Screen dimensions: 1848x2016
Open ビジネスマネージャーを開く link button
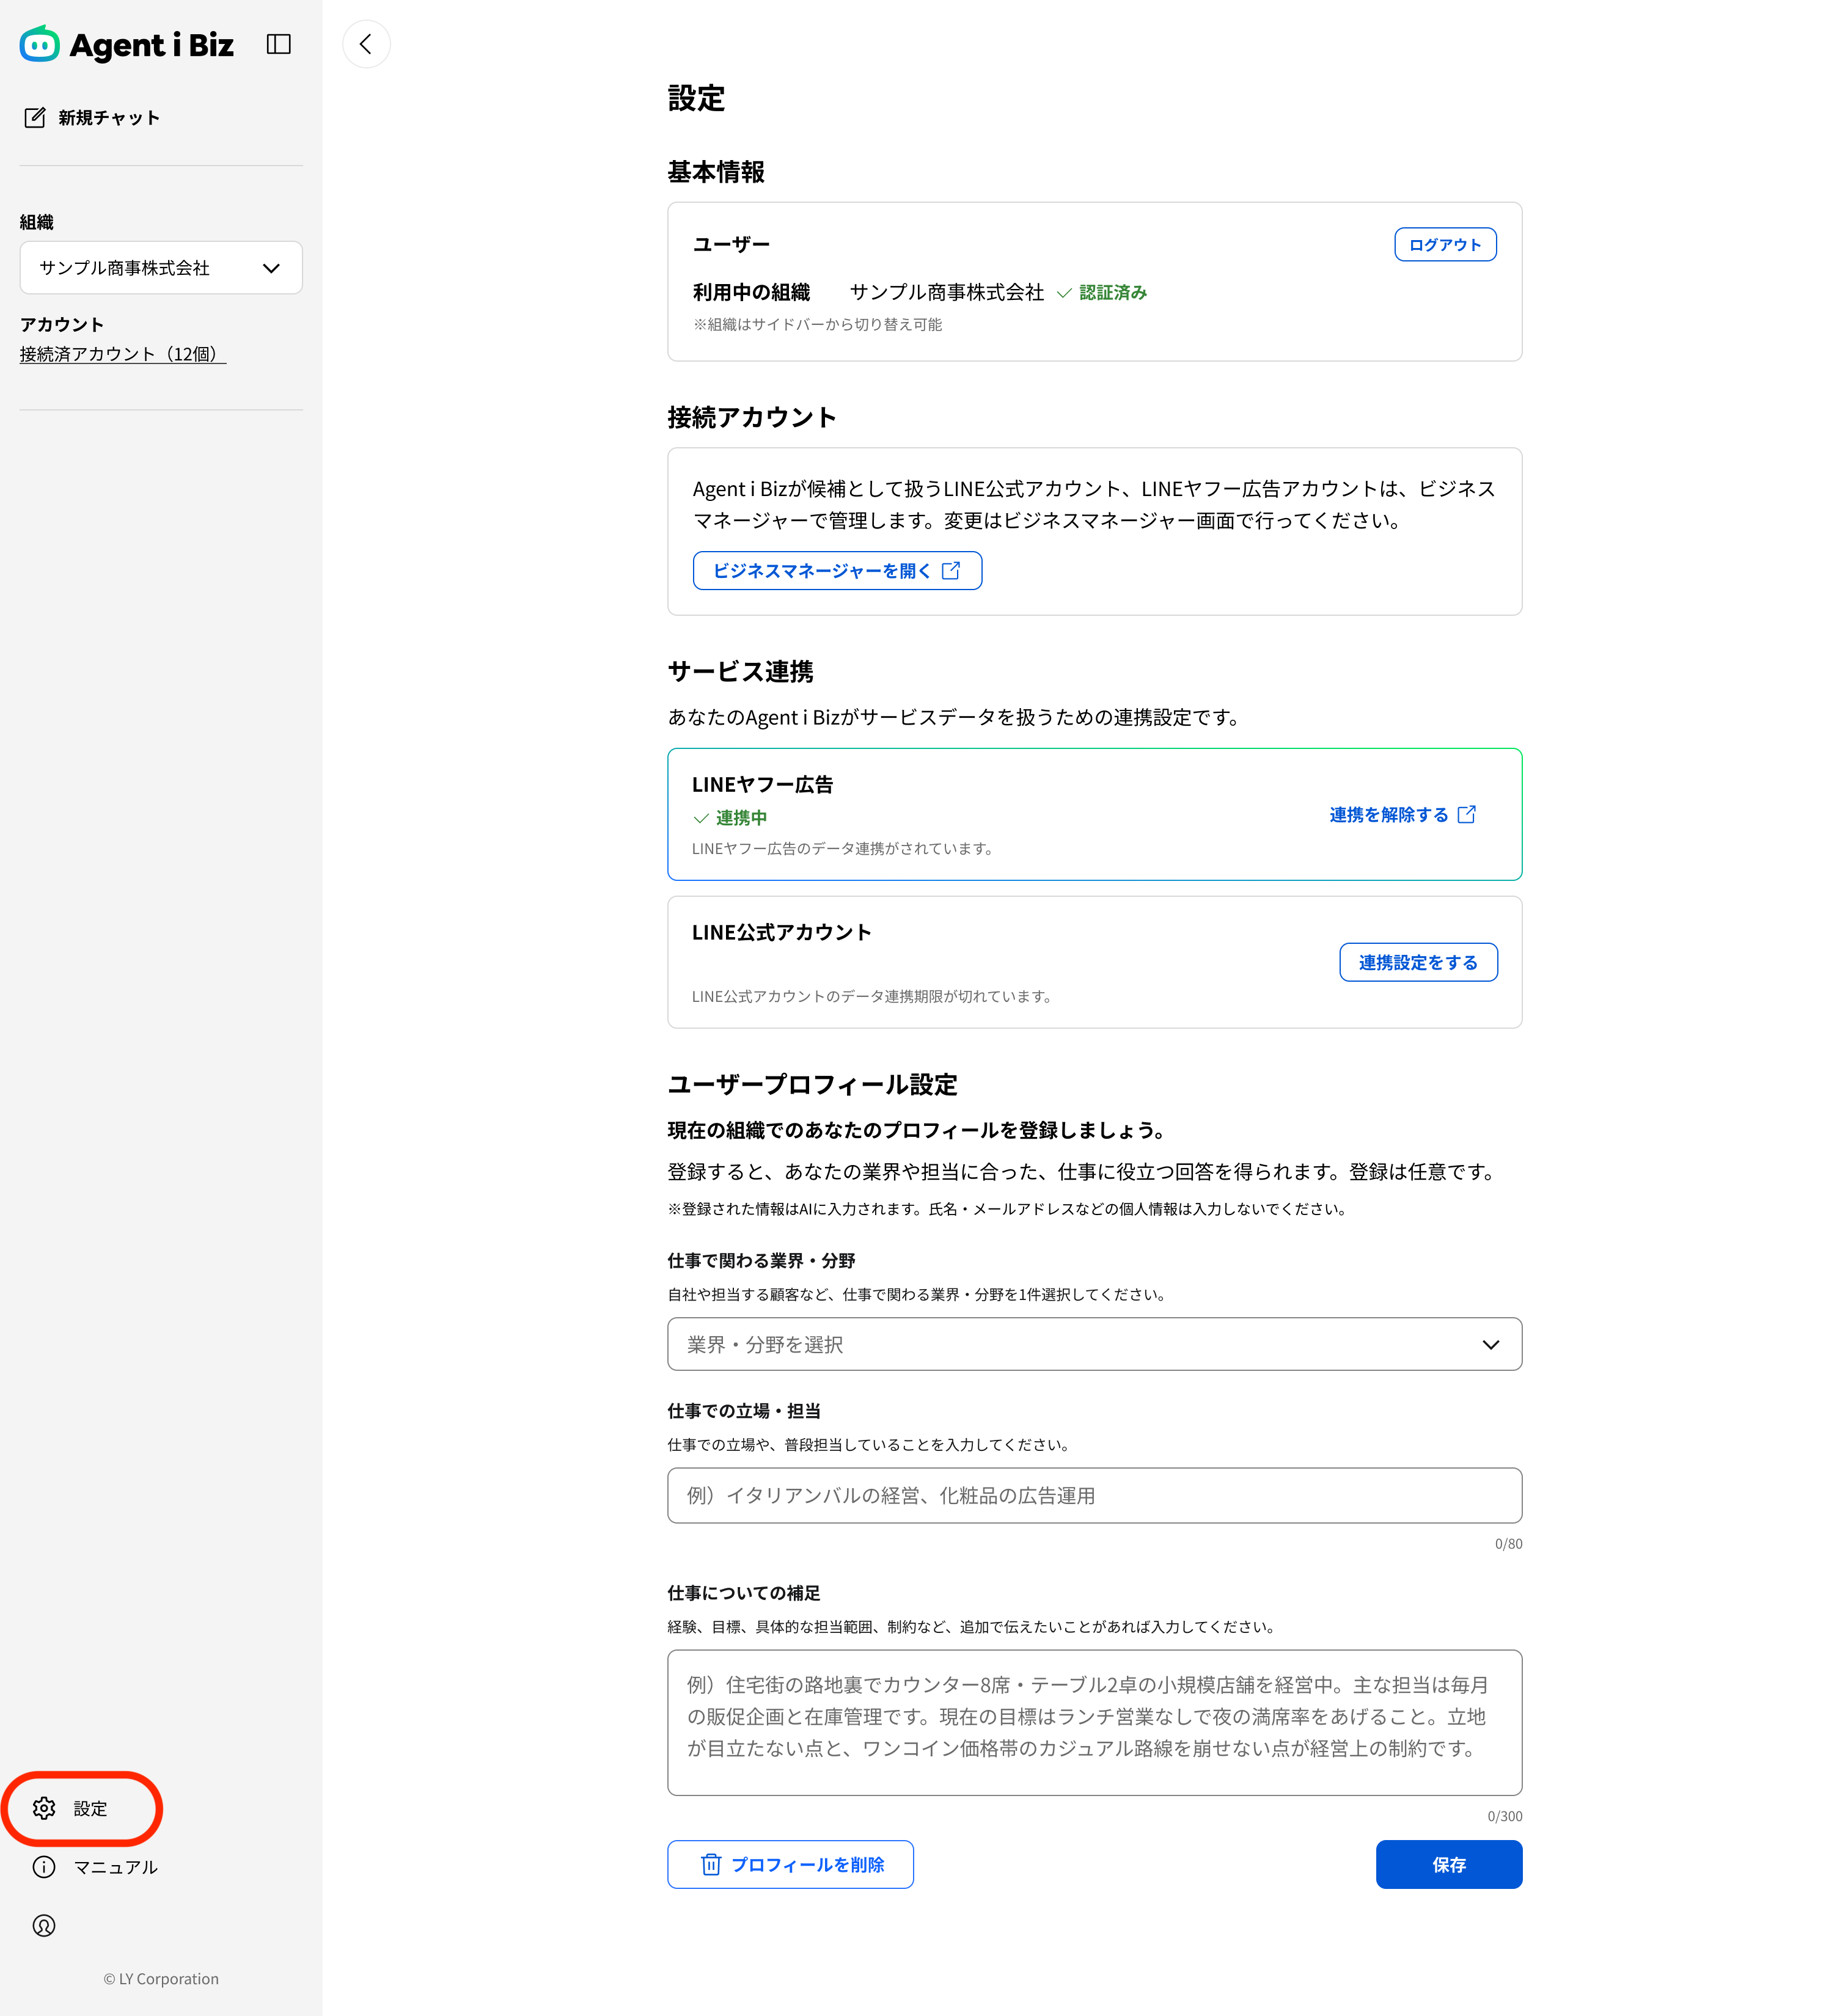[x=837, y=571]
